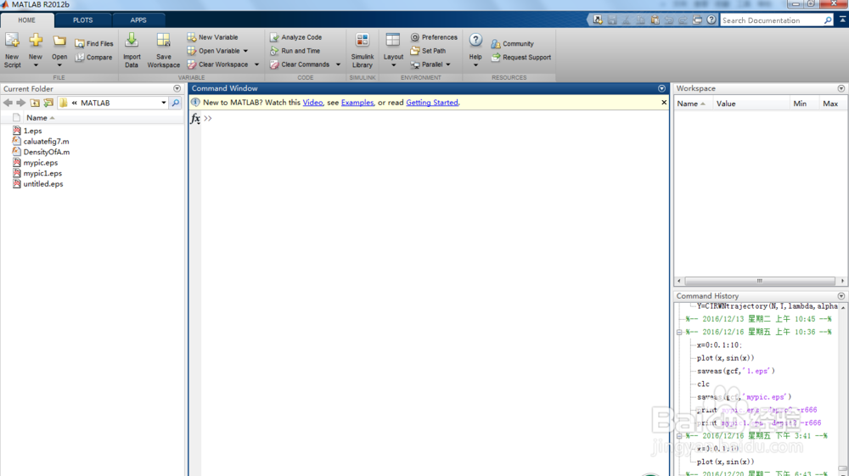This screenshot has height=476, width=849.
Task: Sort files by Name column
Action: point(37,118)
